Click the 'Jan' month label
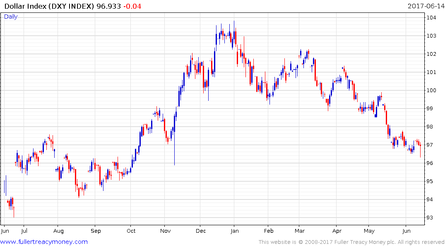 (x=234, y=231)
